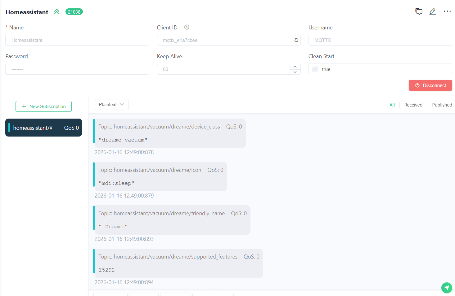Click the "mdi:sleep" icon topic message
This screenshot has width=455, height=296.
pos(160,176)
